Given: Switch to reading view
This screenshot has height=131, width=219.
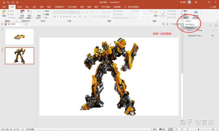Looking at the screenshot, I should [182, 129].
